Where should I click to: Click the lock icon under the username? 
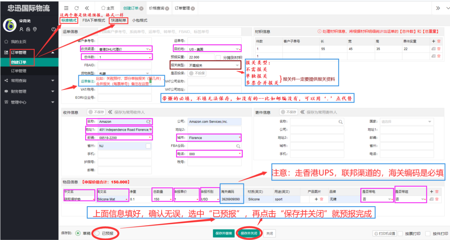28,29
